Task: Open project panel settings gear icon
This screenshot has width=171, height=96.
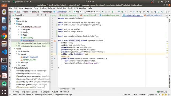Action: [x=45, y=15]
